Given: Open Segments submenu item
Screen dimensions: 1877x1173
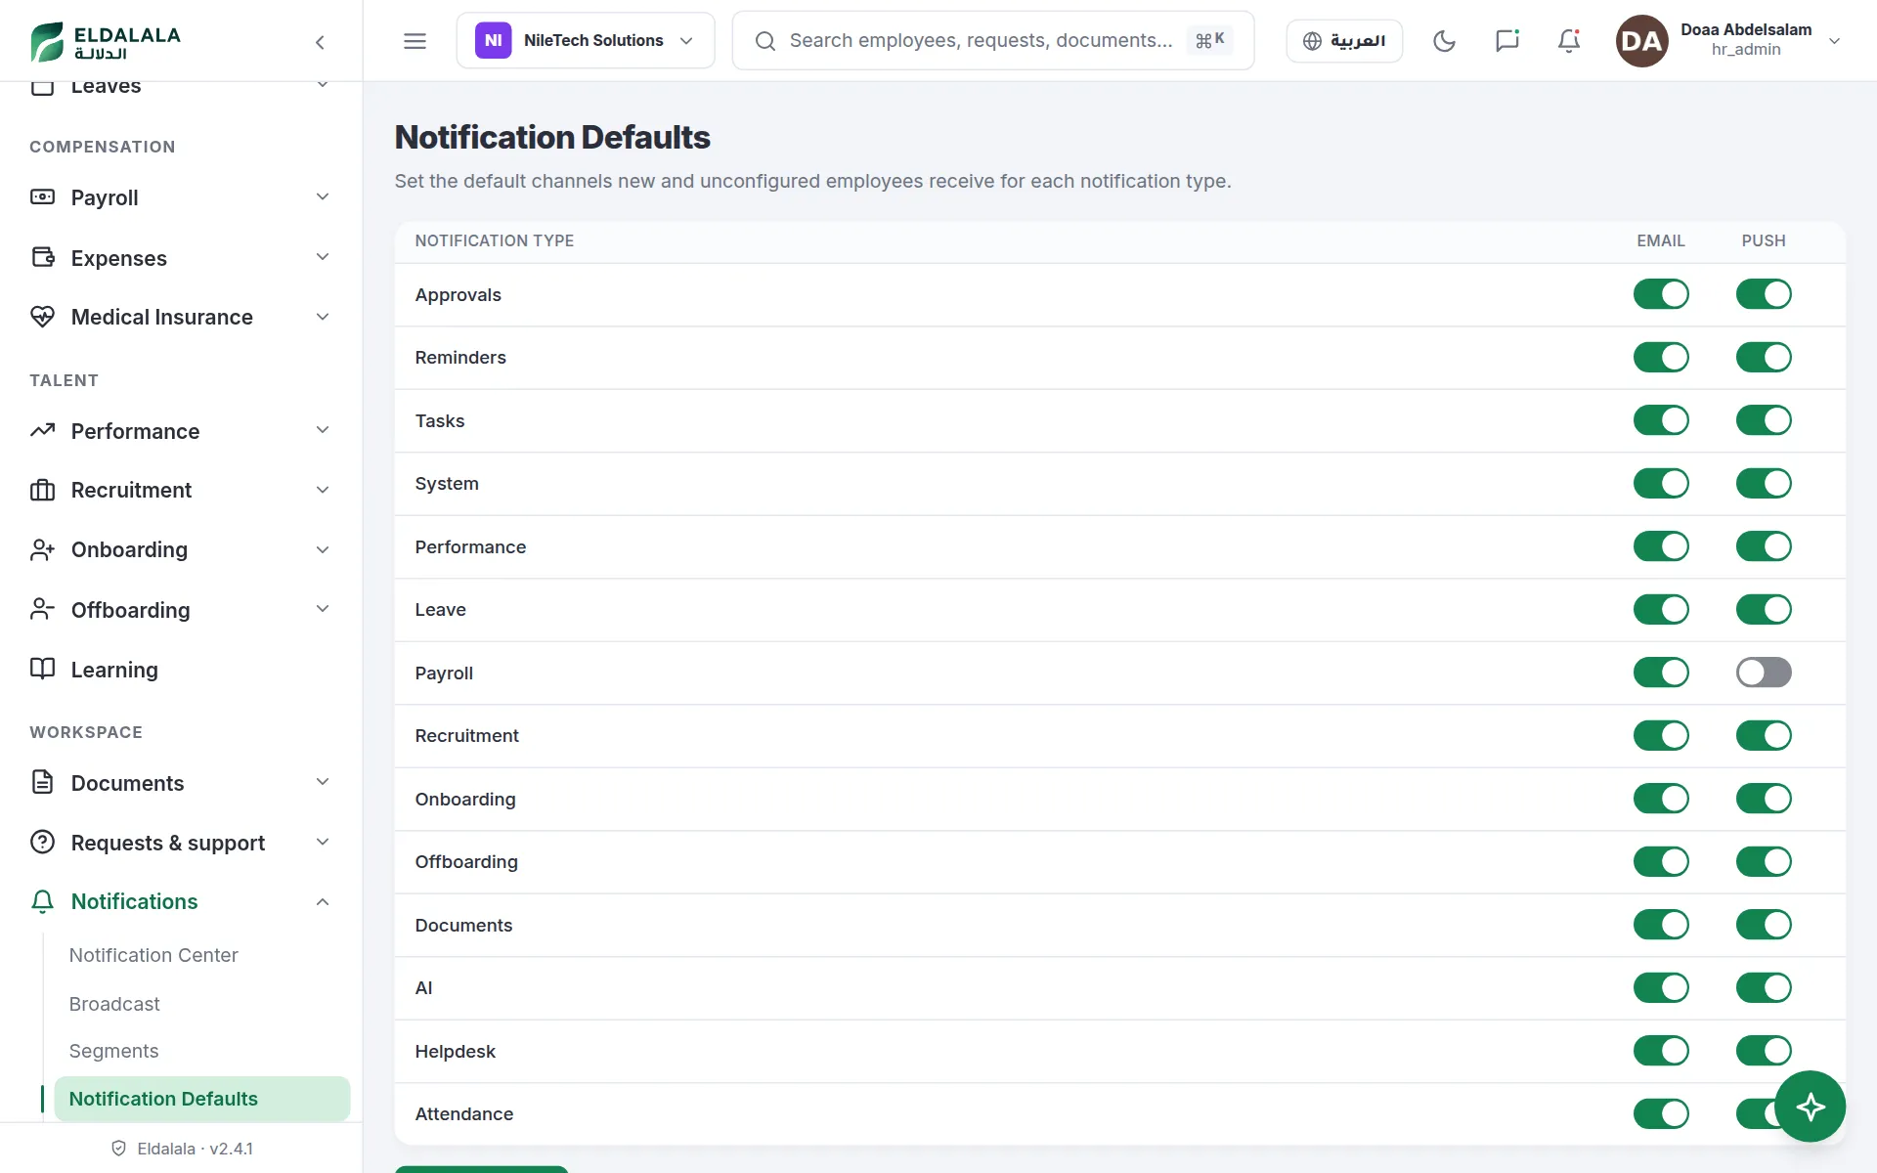Looking at the screenshot, I should (113, 1051).
